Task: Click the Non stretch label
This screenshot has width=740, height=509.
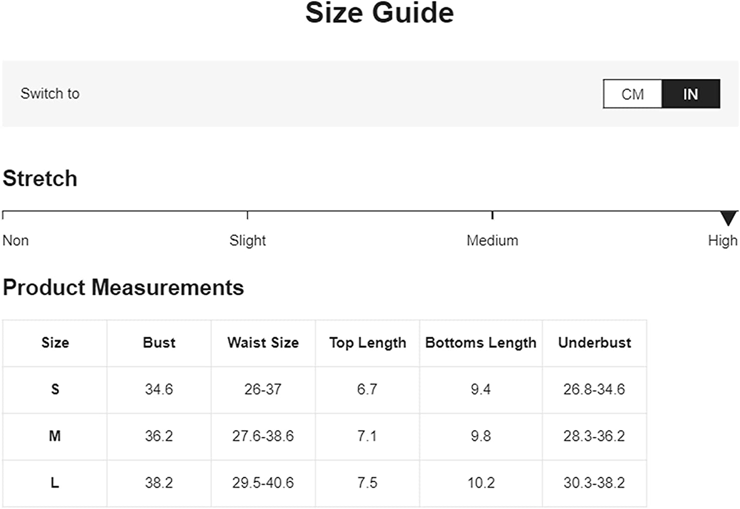Action: coord(16,240)
